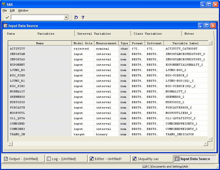The width and height of the screenshot is (220, 170).
Task: Select the Variables tab
Action: tap(46, 34)
